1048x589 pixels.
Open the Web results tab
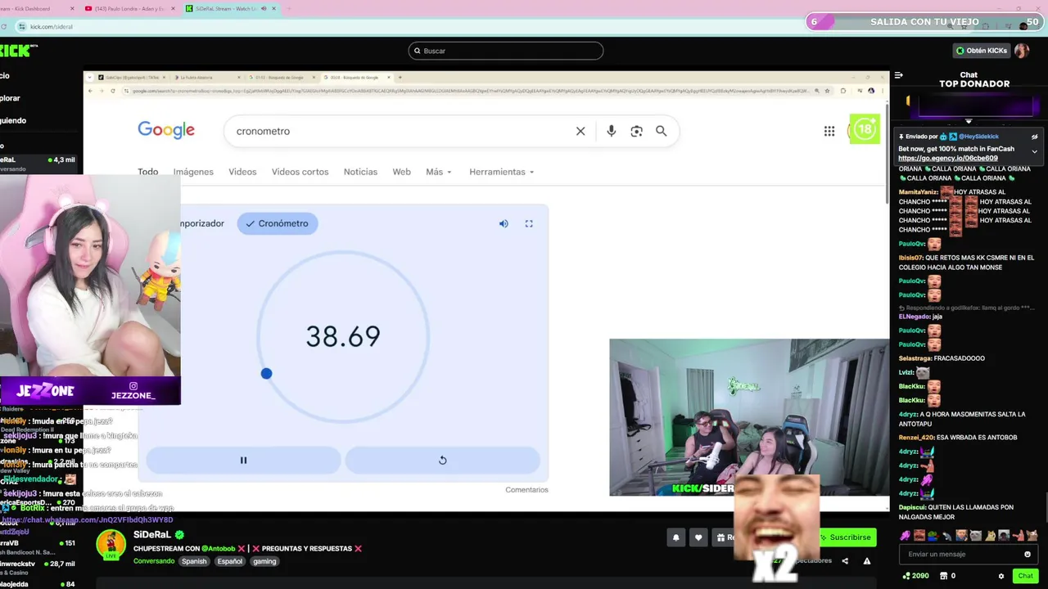(401, 172)
